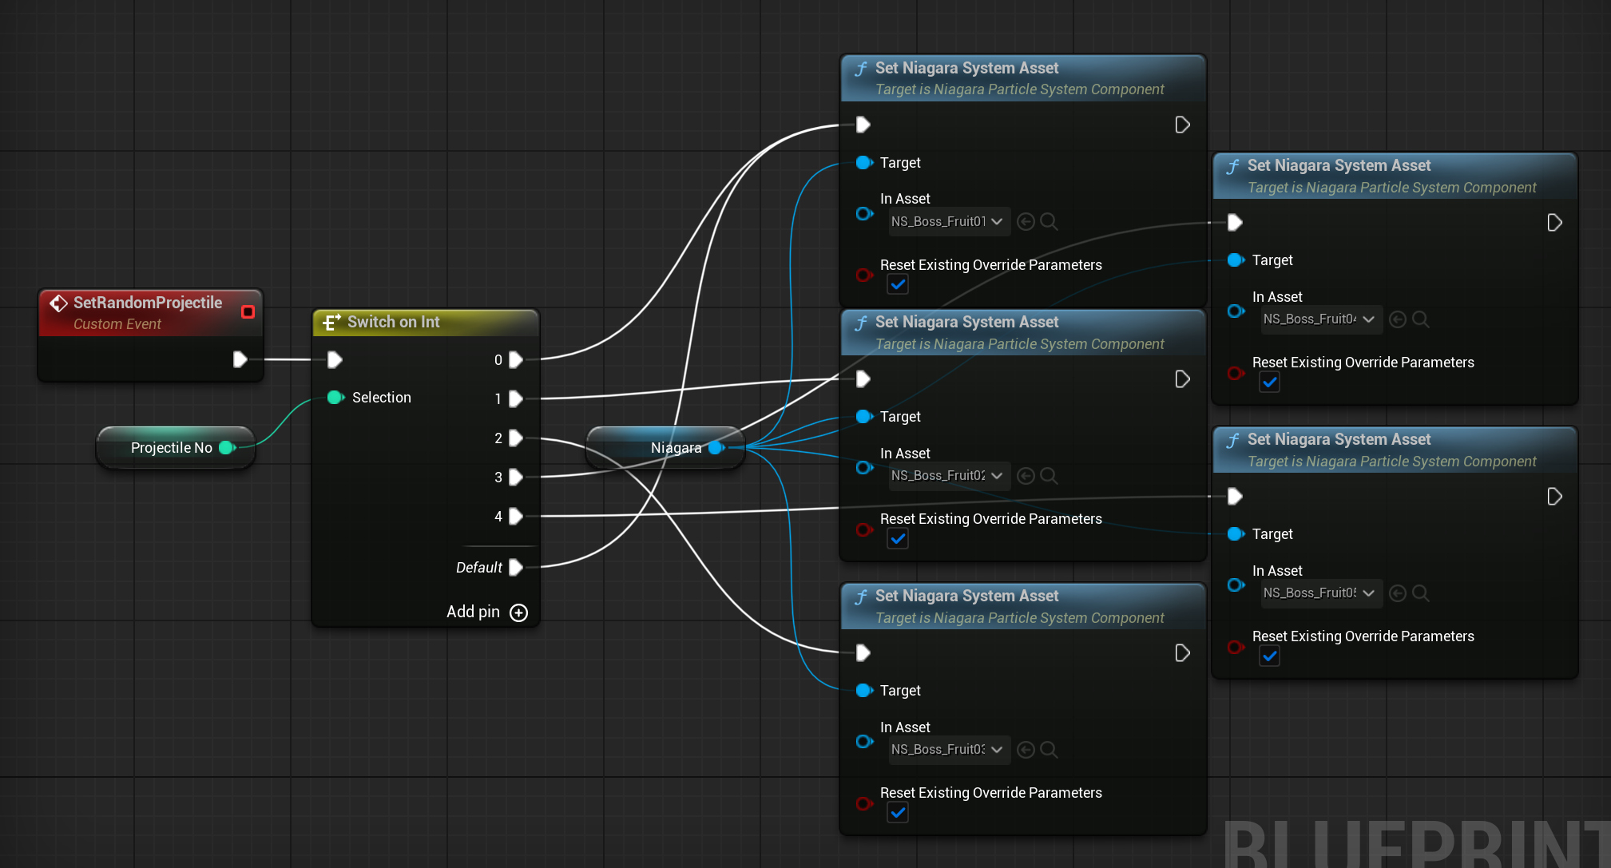Viewport: 1611px width, 868px height.
Task: Click Switch on Int output pin 0
Action: 516,360
